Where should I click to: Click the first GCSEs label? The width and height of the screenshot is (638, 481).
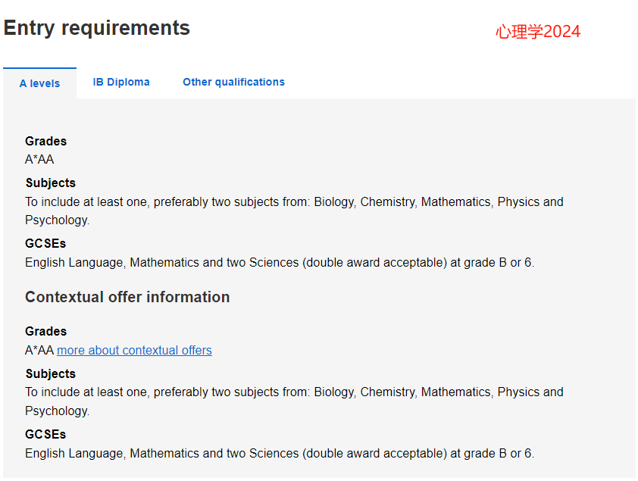(45, 244)
